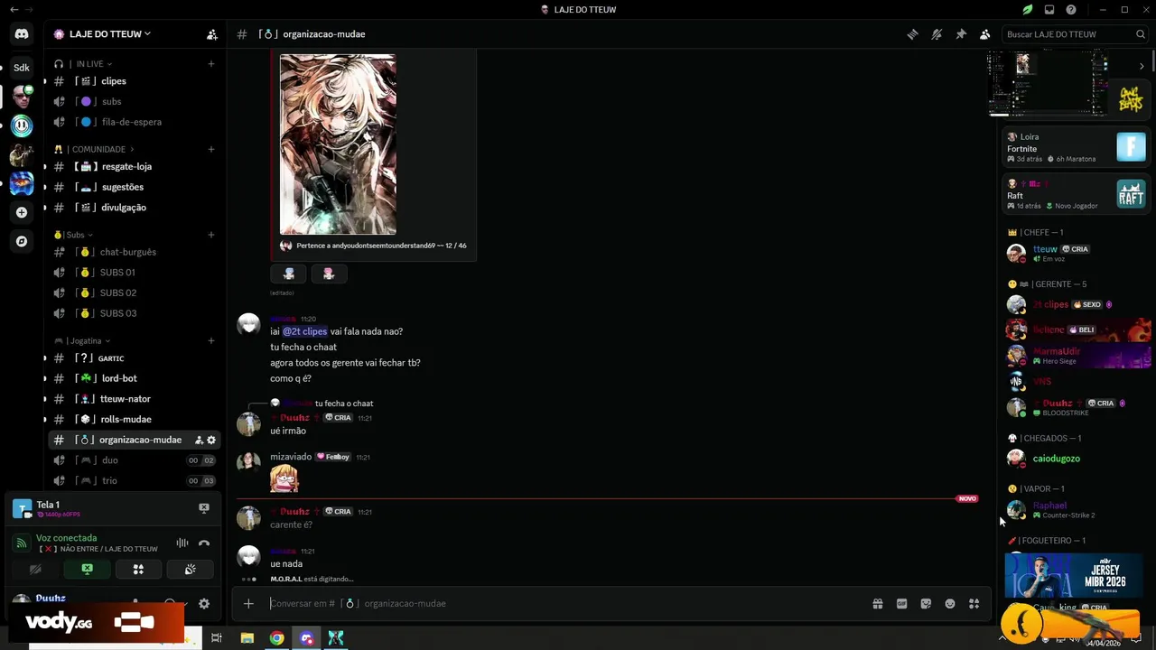Open apps launcher in chat bar
The width and height of the screenshot is (1156, 650).
pyautogui.click(x=974, y=603)
